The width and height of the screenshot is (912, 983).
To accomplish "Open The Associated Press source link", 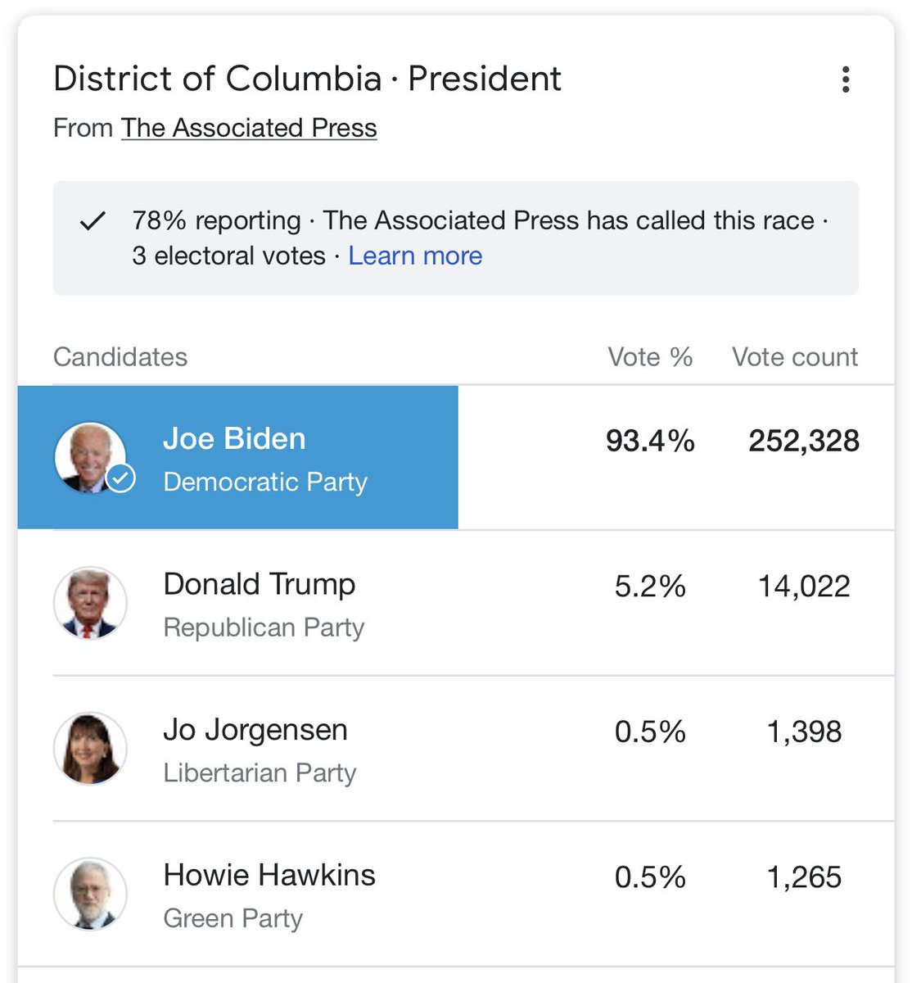I will pos(249,129).
